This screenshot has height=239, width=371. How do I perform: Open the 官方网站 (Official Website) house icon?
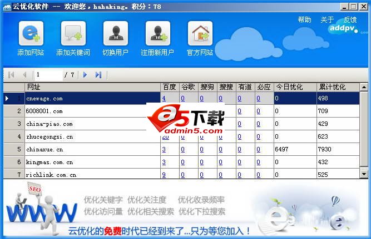coord(200,33)
